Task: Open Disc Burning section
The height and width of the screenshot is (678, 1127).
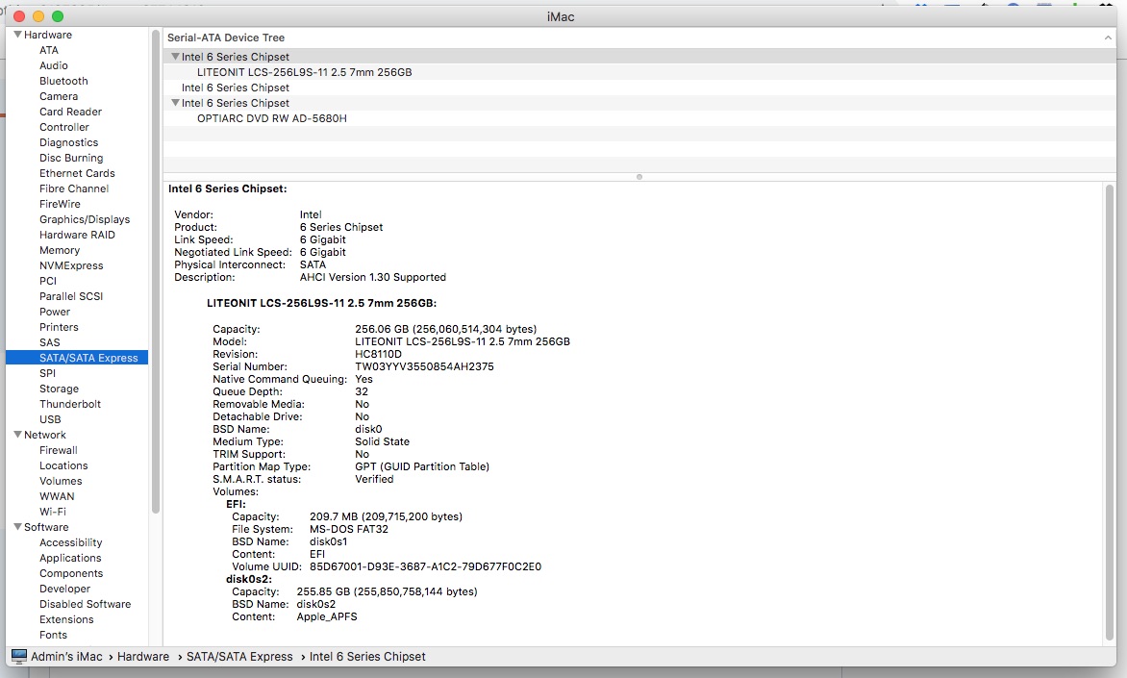Action: 71,158
